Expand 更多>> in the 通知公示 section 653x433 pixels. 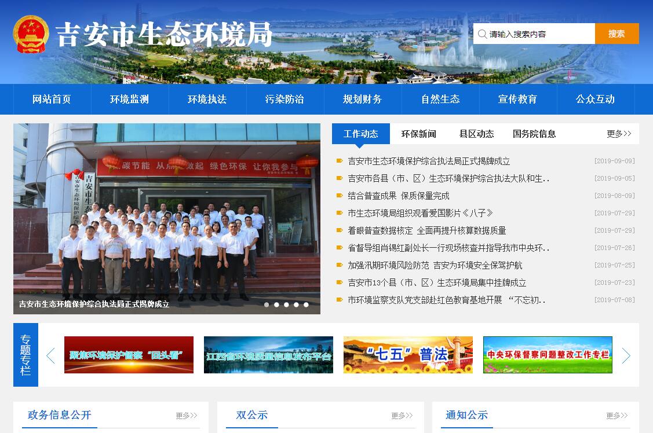click(x=617, y=416)
